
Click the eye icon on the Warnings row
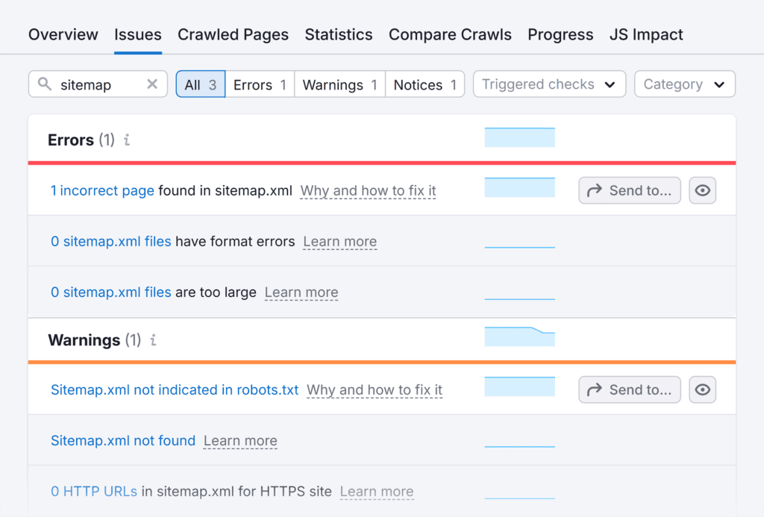click(702, 389)
